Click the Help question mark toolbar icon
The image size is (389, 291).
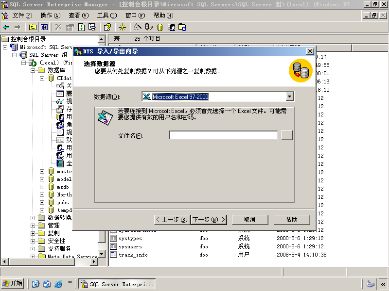(107, 27)
